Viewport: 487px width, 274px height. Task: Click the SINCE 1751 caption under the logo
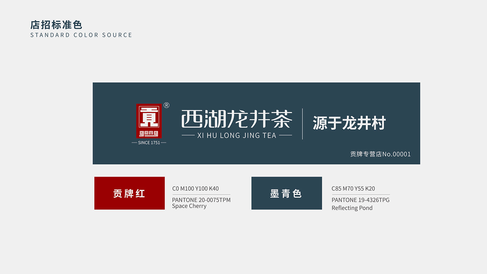coord(149,142)
